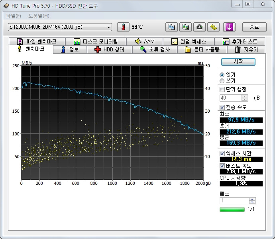Expand the ST2000DM006 drive dropdown
This screenshot has width=275, height=239.
[x=60, y=27]
